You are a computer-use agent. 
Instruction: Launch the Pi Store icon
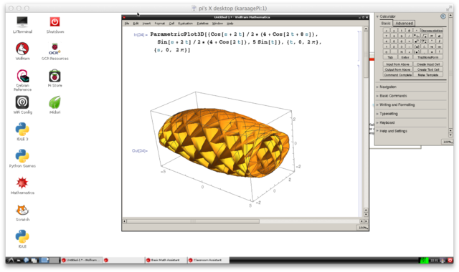[55, 78]
